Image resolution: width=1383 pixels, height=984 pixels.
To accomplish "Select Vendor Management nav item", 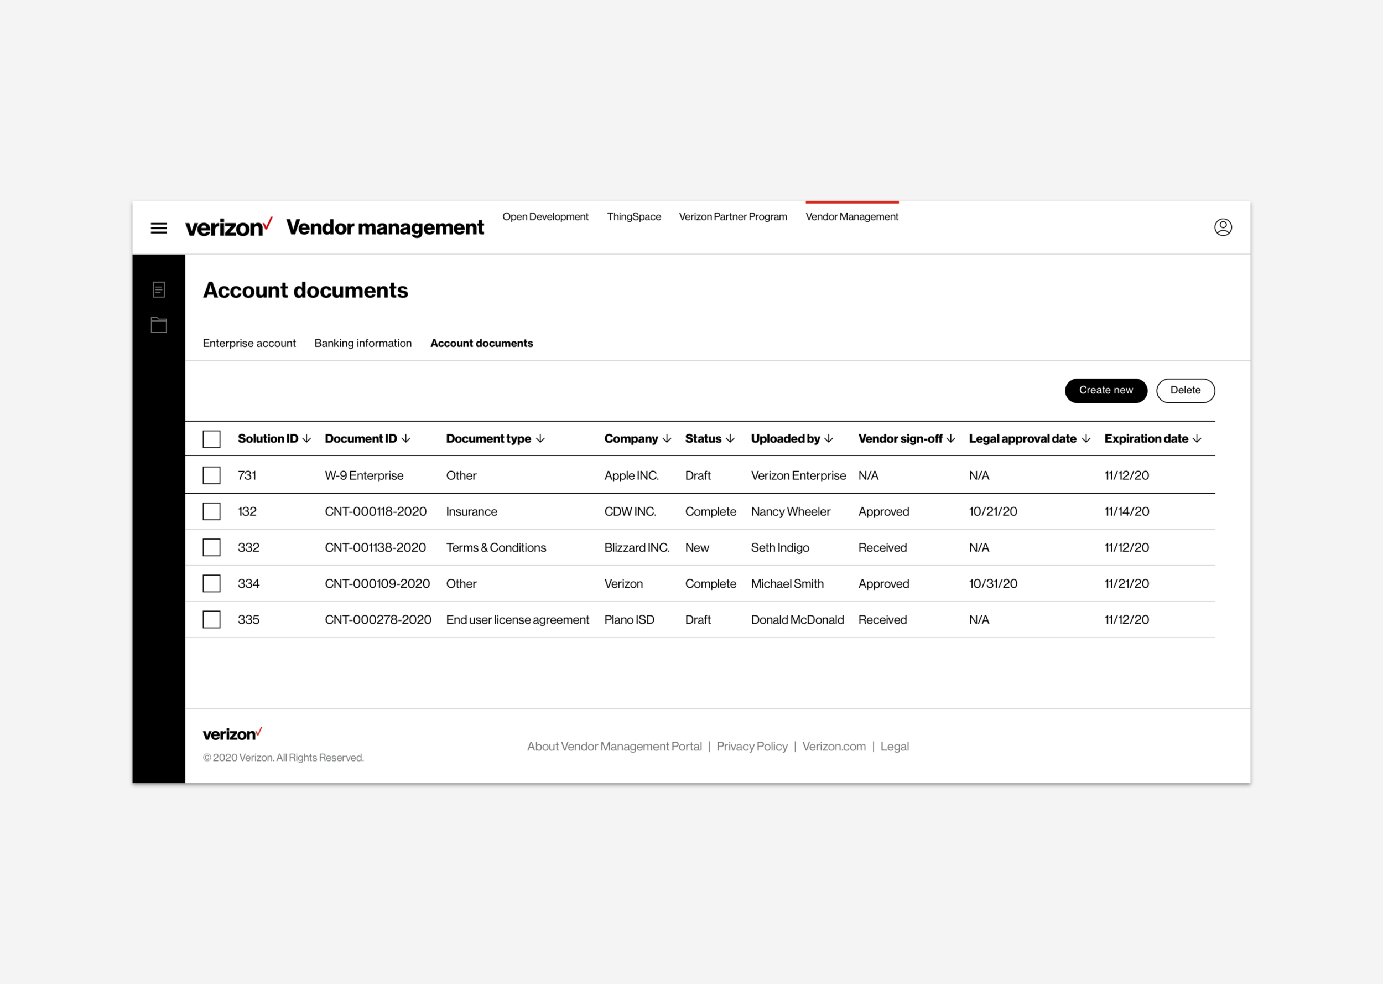I will 851,217.
